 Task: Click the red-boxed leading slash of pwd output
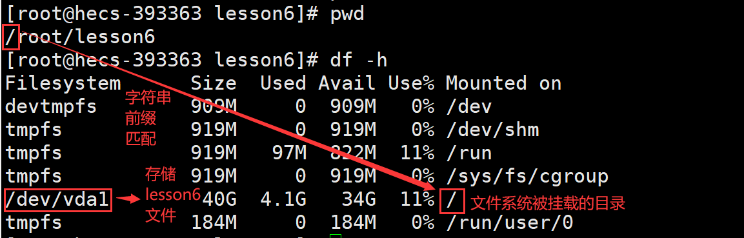point(10,37)
